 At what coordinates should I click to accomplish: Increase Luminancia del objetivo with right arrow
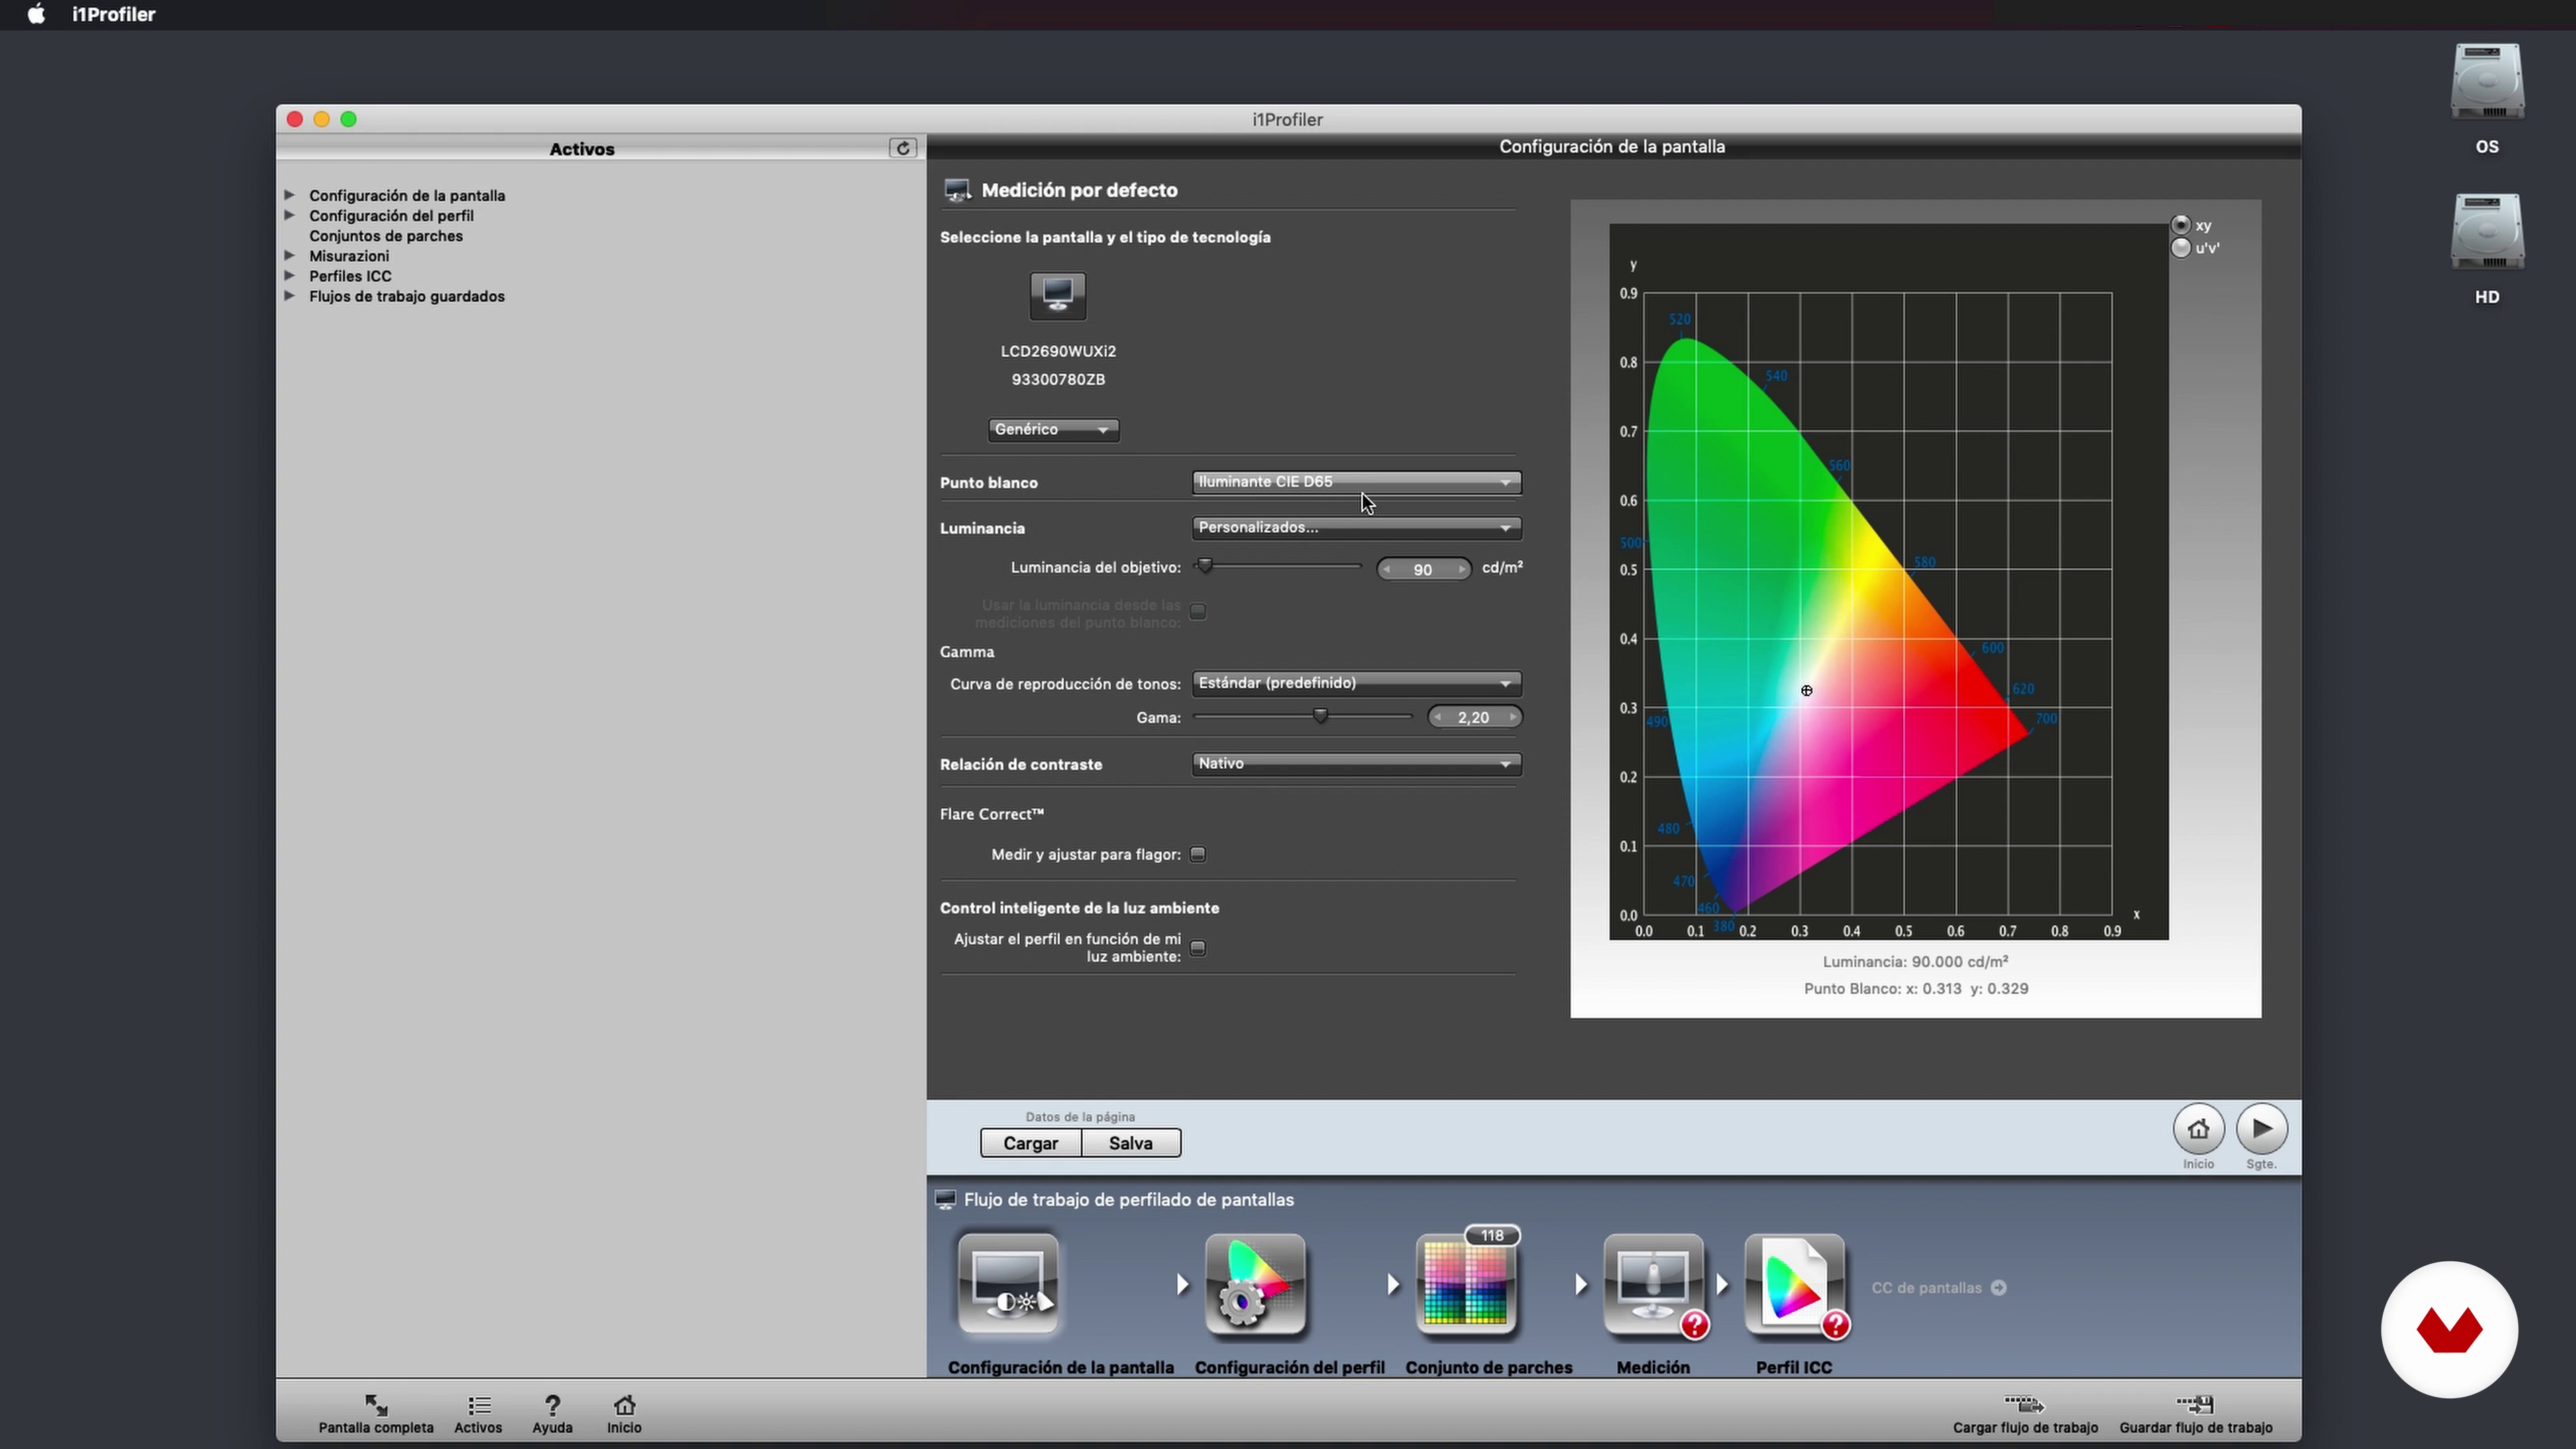pos(1461,569)
